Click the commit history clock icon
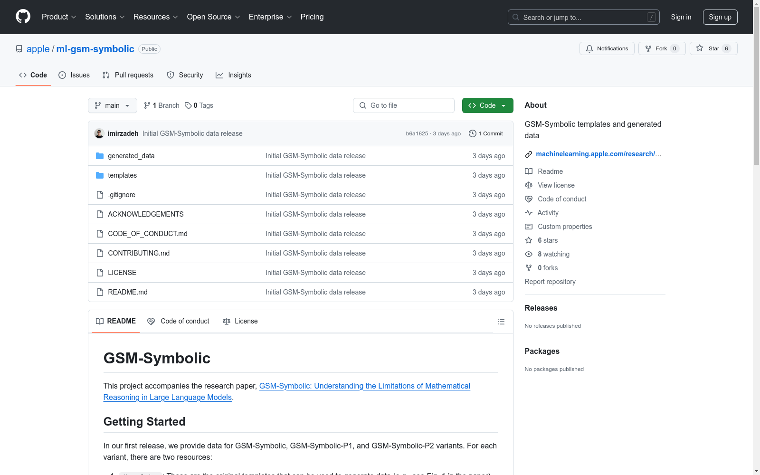 coord(473,133)
